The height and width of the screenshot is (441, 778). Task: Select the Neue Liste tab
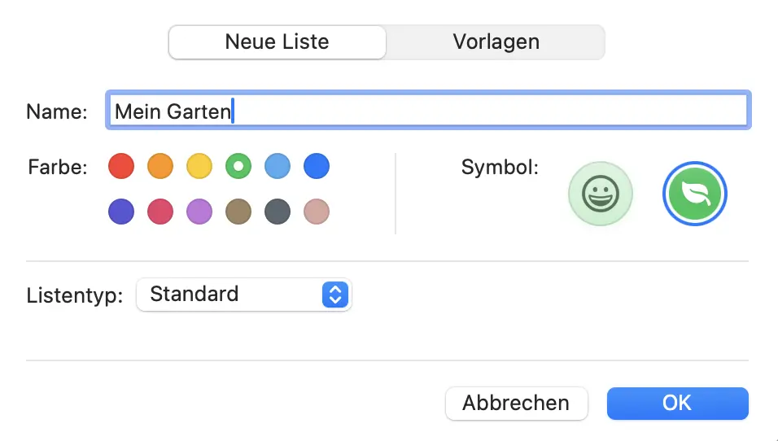tap(278, 42)
